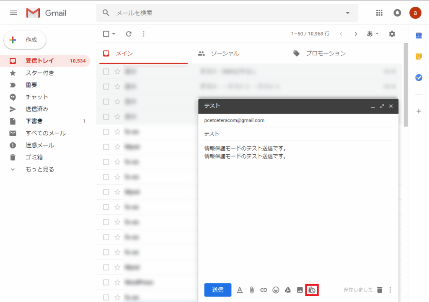Open the emoji picker icon

276,290
